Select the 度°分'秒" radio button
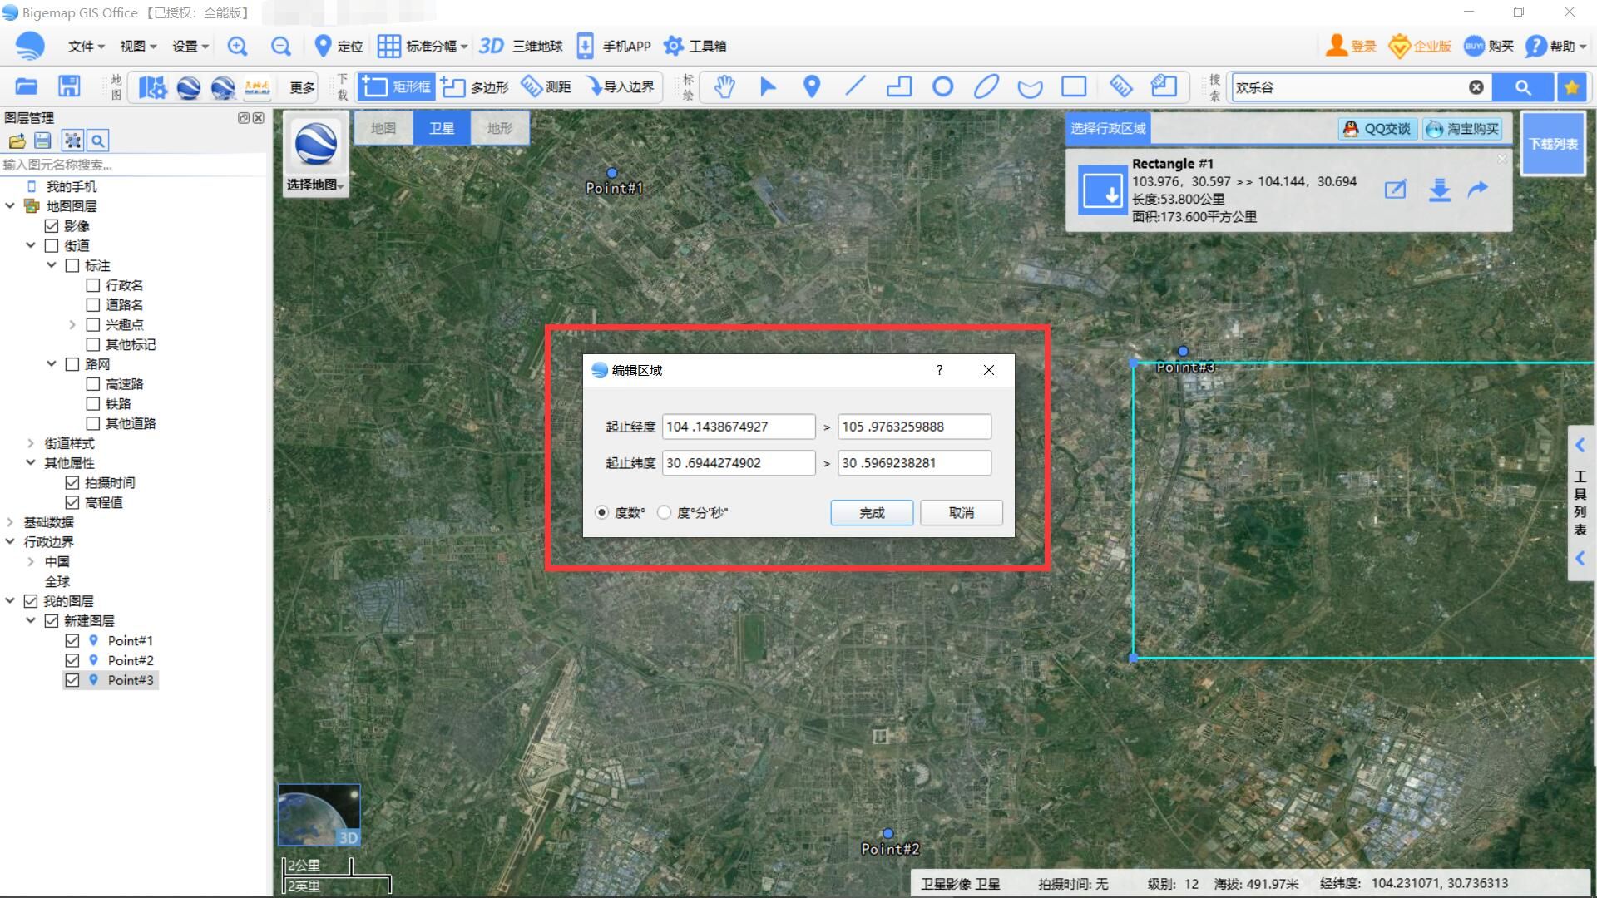The width and height of the screenshot is (1597, 898). tap(664, 513)
